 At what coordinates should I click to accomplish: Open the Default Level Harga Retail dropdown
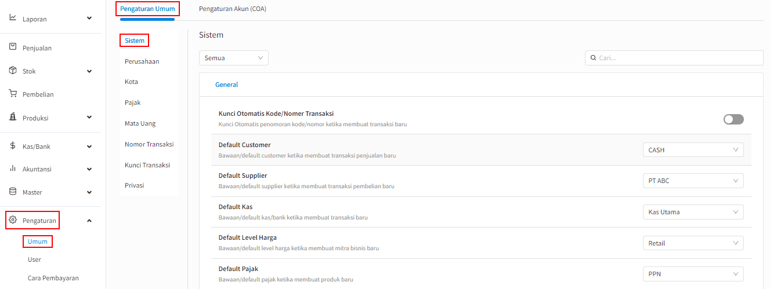coord(693,243)
